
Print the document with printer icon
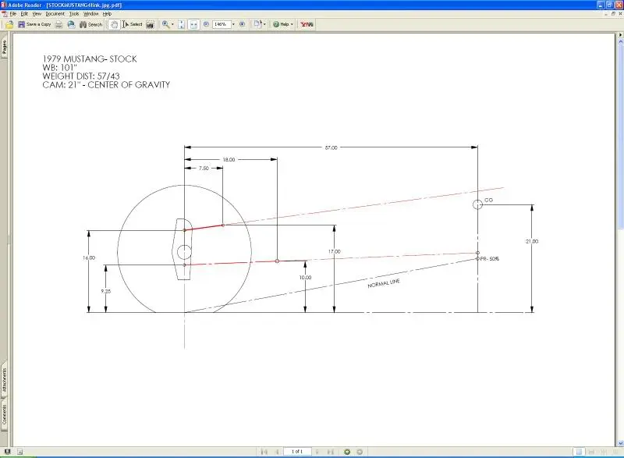[x=59, y=24]
